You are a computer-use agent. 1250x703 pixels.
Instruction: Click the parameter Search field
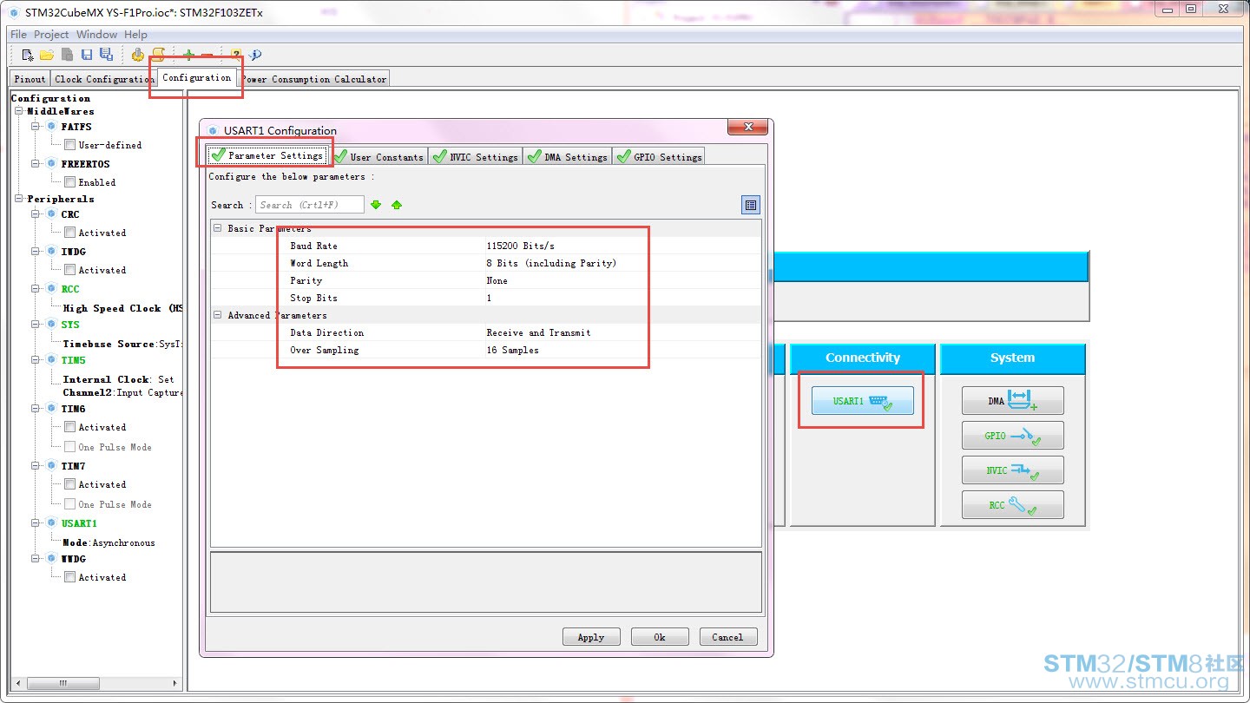[x=310, y=205]
